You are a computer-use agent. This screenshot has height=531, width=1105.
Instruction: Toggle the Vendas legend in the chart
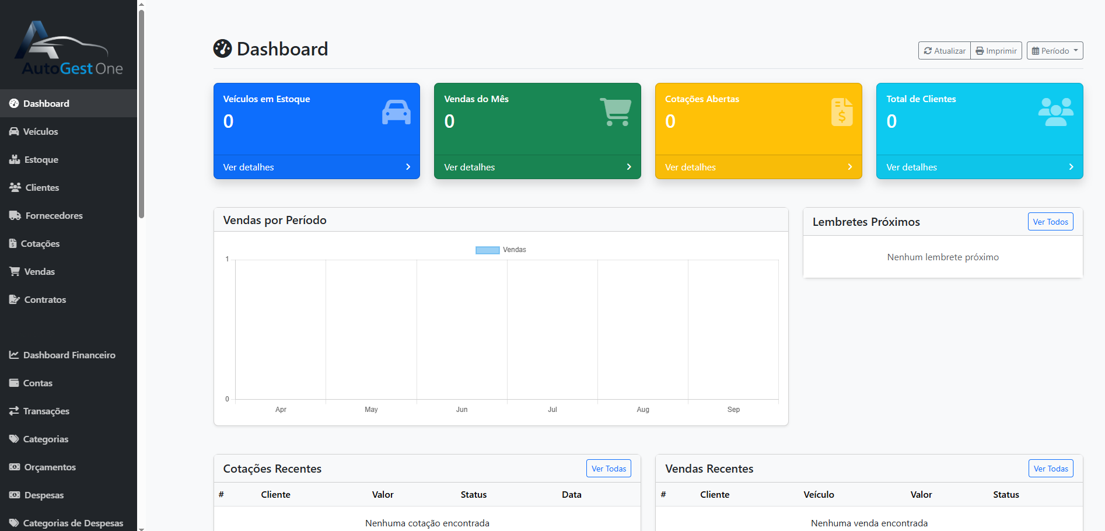[x=500, y=250]
